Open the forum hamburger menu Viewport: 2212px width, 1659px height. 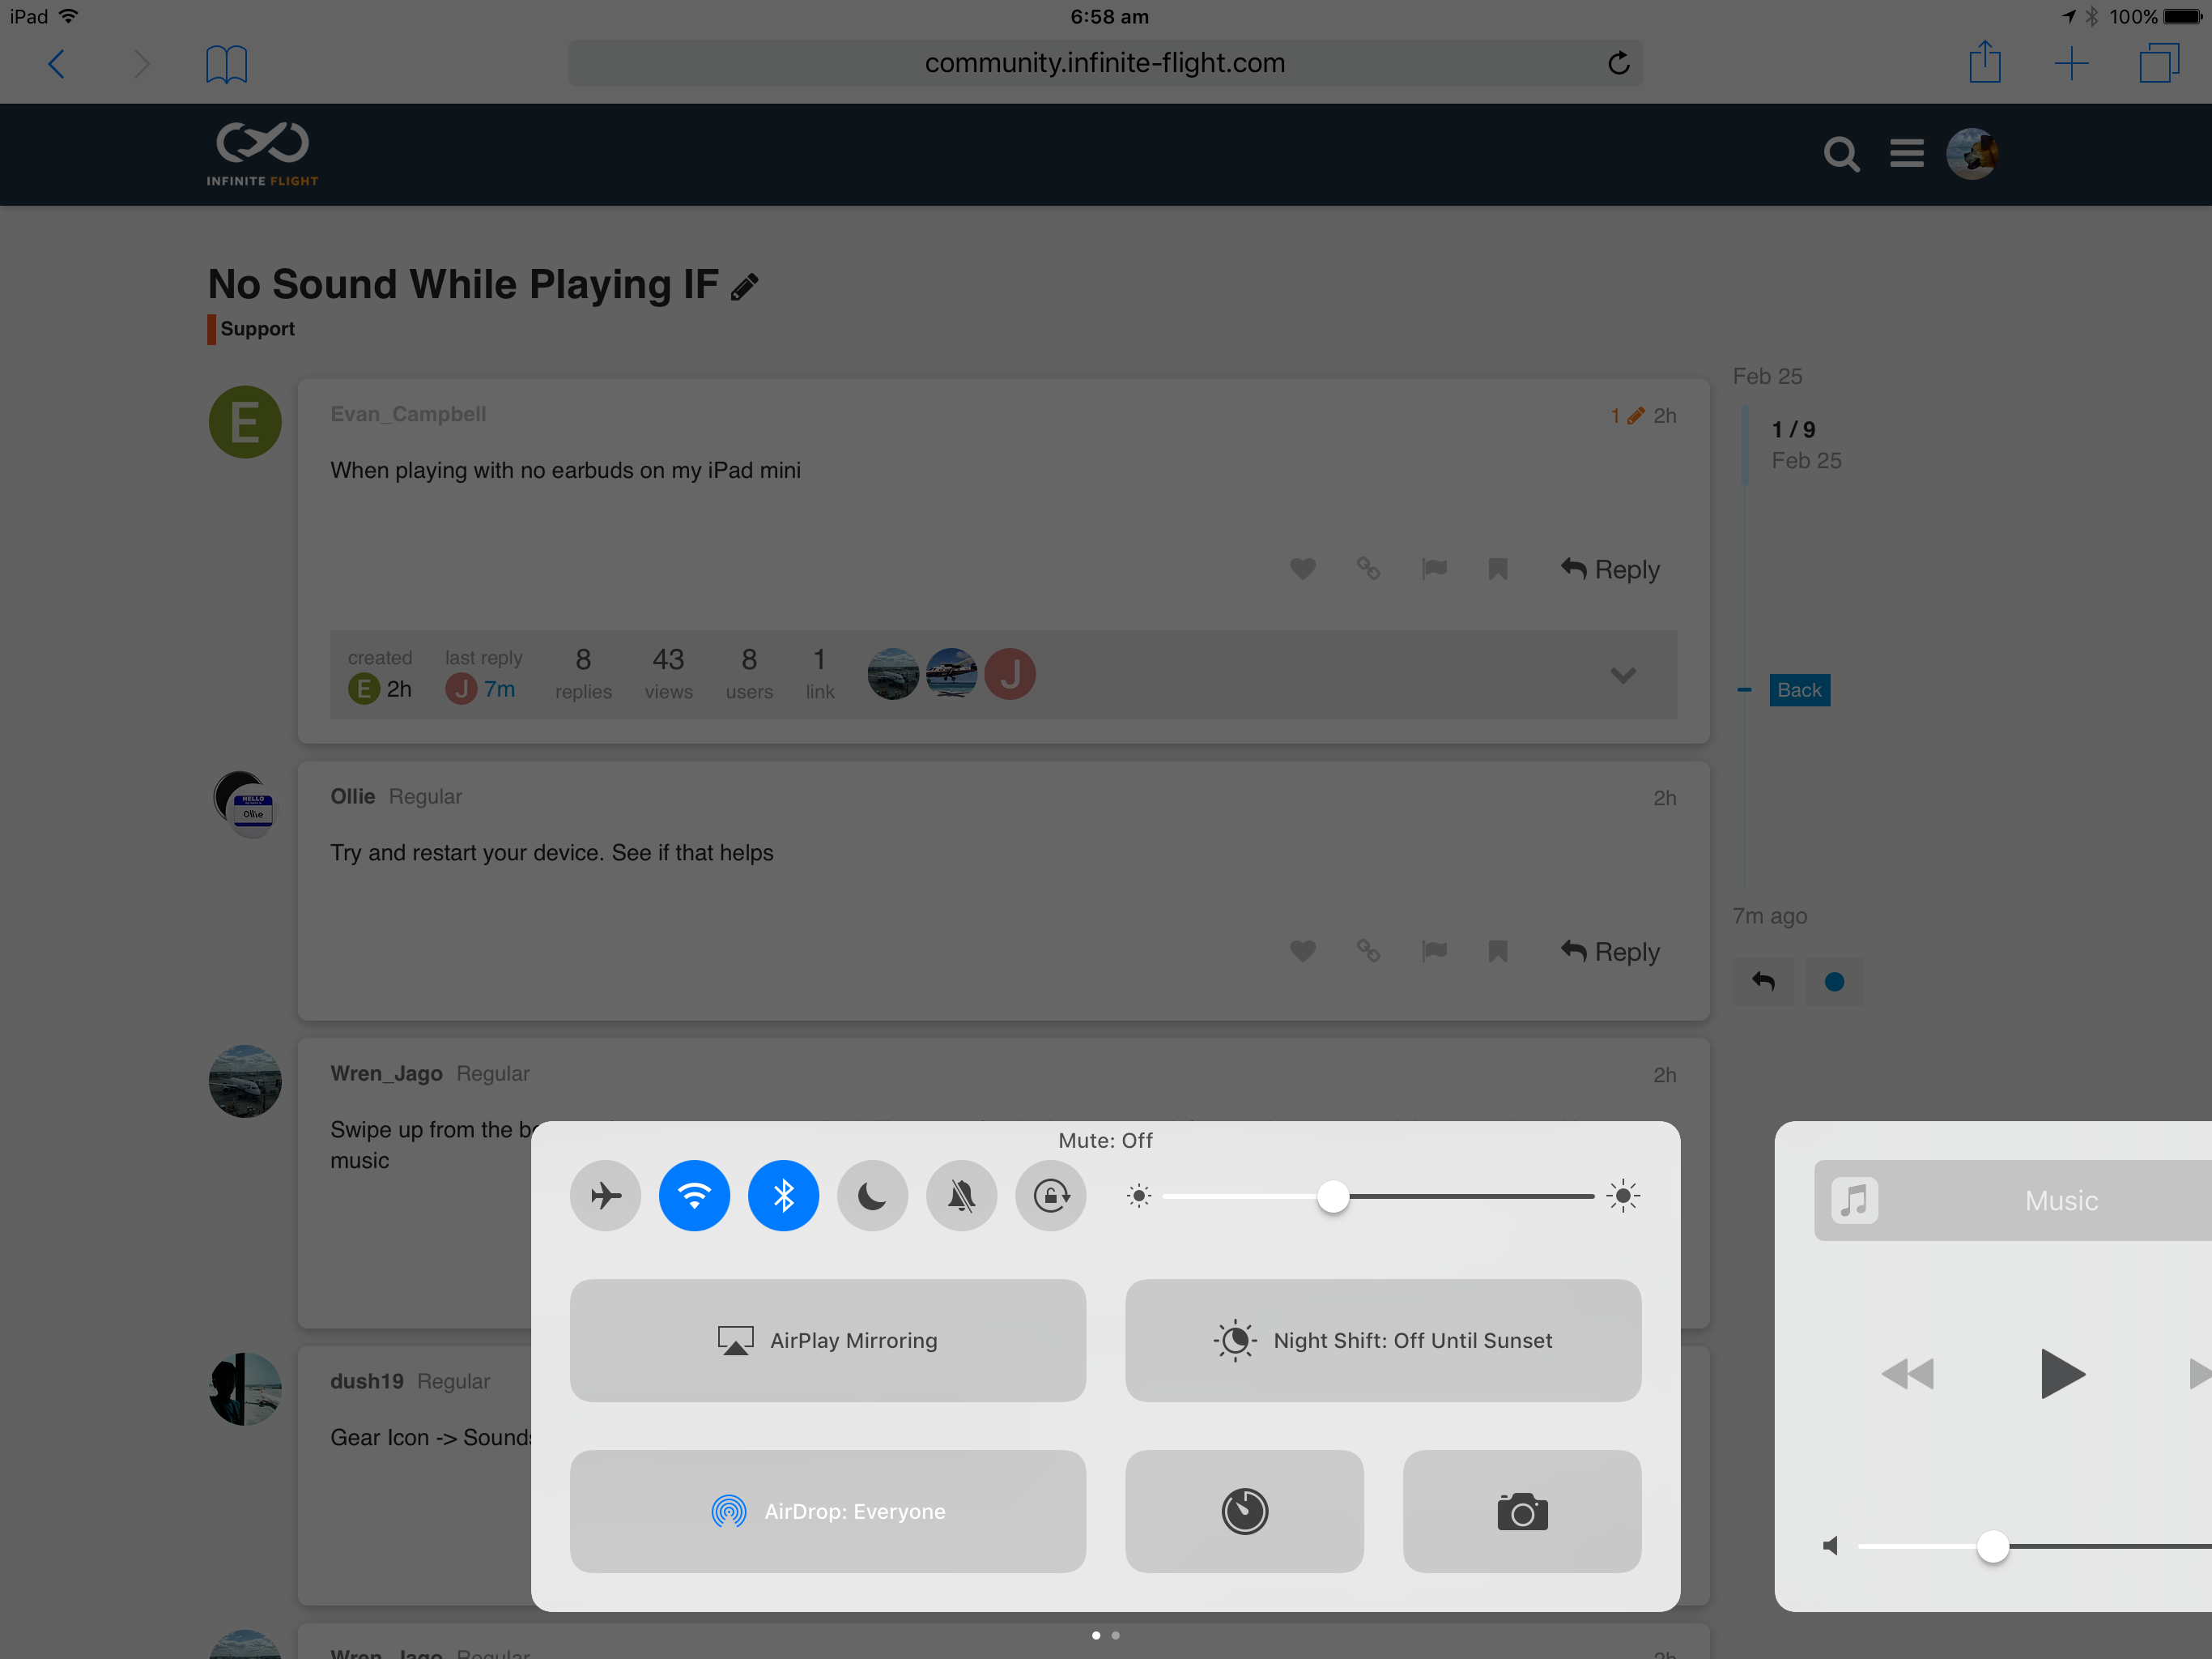(x=1906, y=154)
